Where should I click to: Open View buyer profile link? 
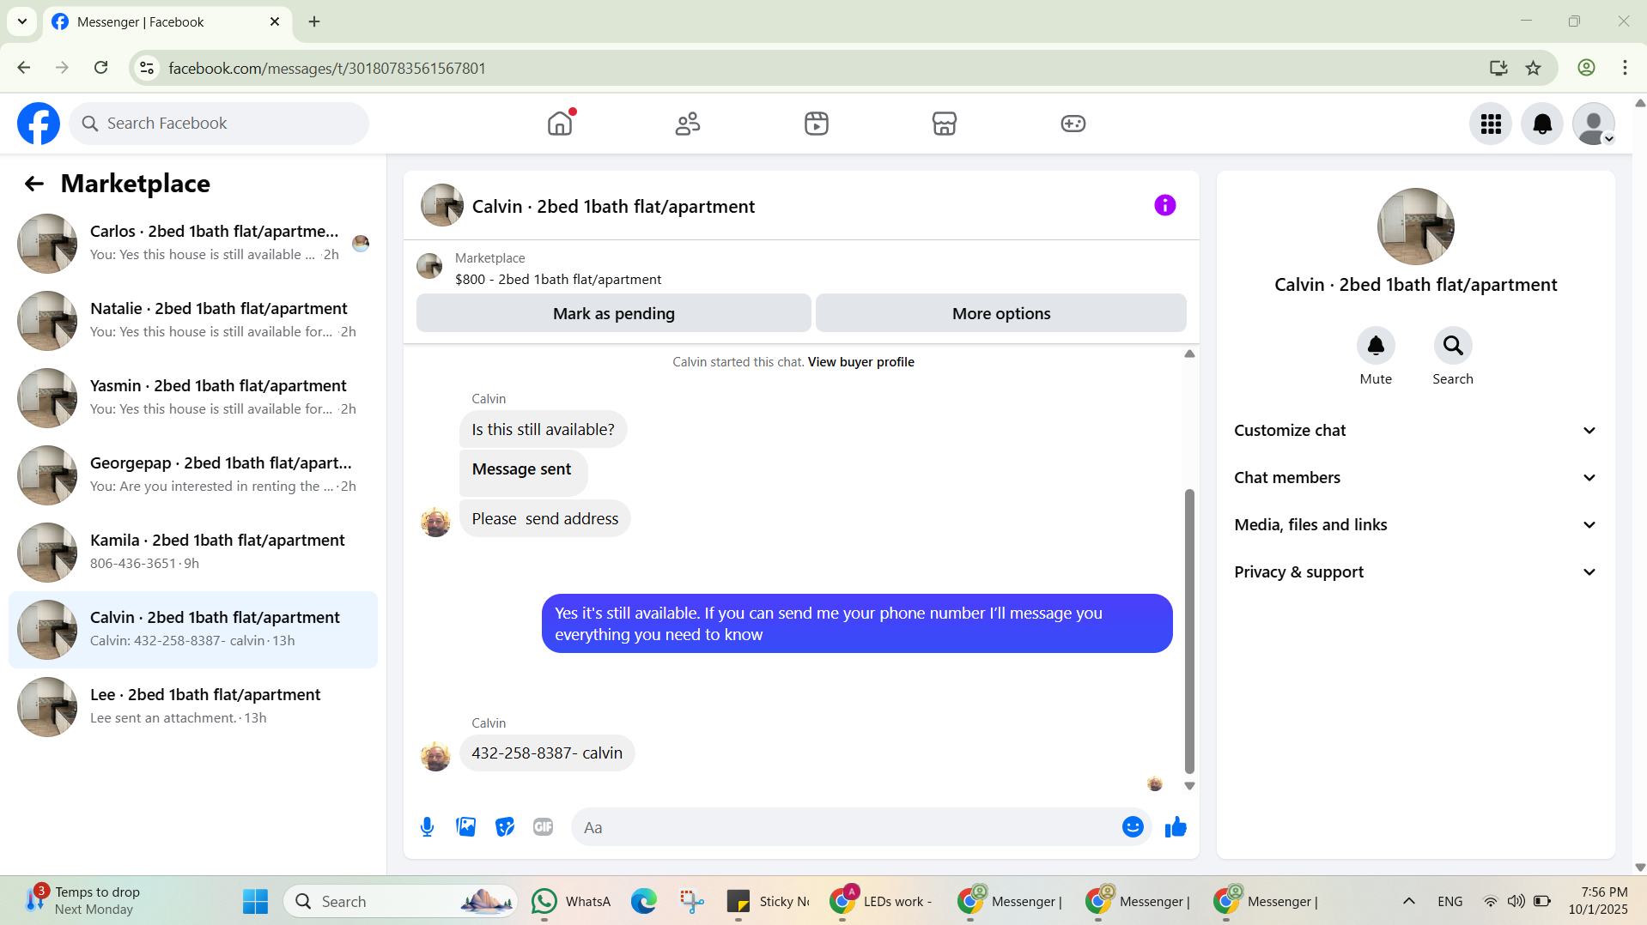click(x=860, y=362)
